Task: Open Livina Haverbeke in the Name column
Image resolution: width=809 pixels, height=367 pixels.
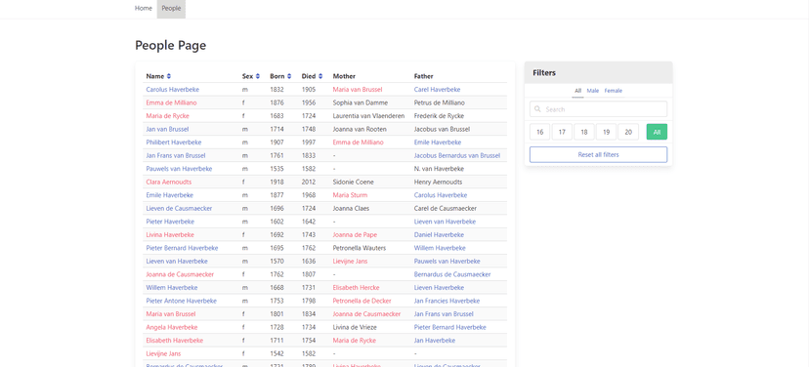Action: click(170, 235)
